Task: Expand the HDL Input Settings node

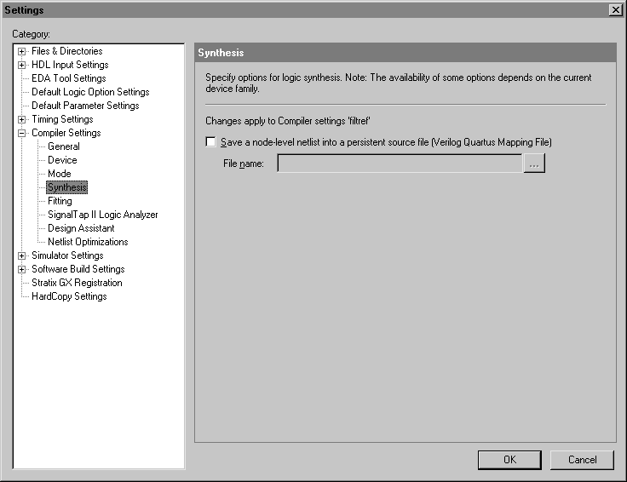Action: (22, 65)
